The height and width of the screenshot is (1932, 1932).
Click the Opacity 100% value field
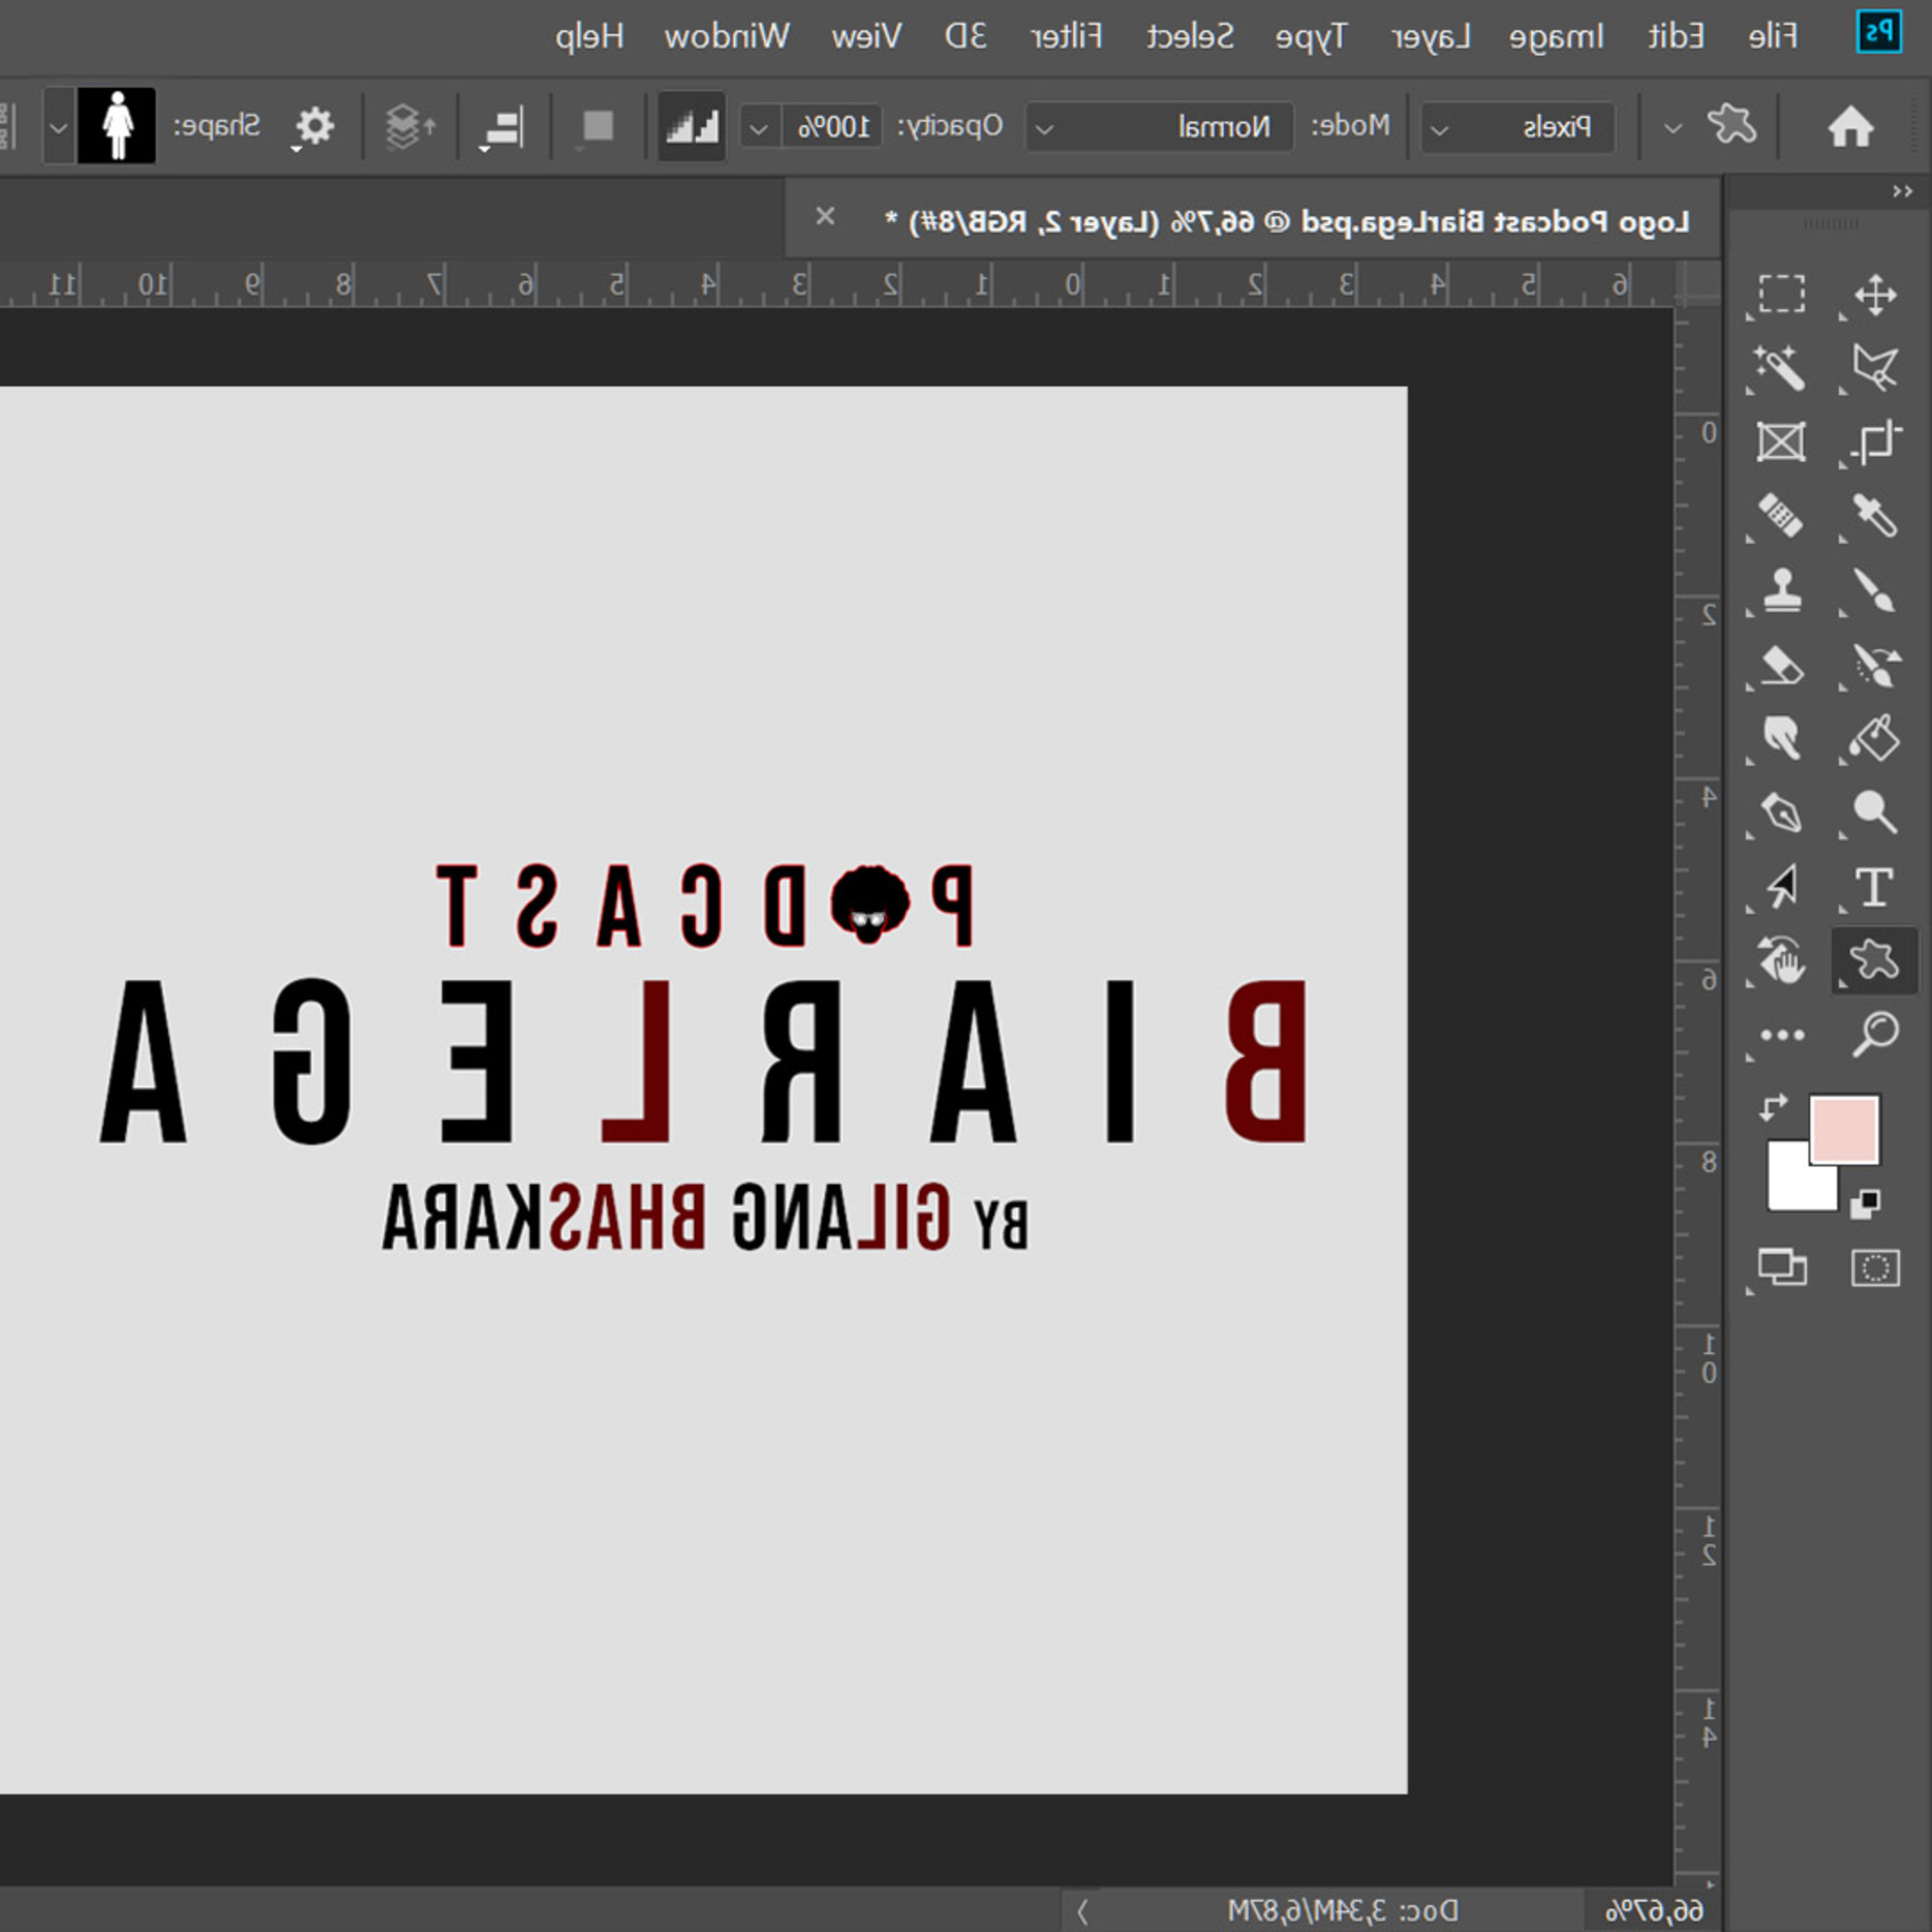[x=832, y=128]
